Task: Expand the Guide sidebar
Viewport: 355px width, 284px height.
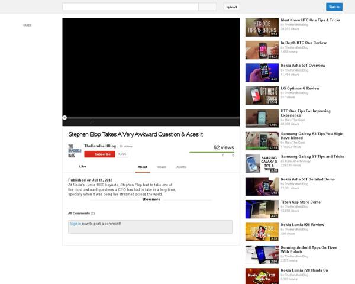Action: pos(27,25)
